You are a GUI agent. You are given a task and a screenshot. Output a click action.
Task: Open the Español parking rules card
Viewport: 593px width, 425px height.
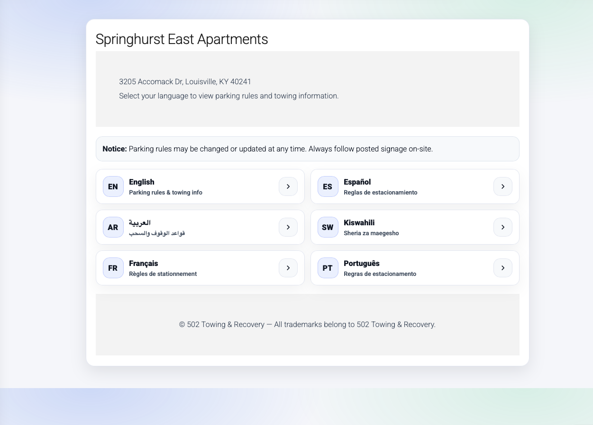point(415,186)
